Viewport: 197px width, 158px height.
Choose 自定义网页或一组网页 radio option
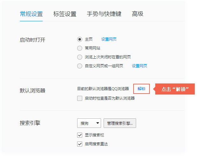[80, 66]
